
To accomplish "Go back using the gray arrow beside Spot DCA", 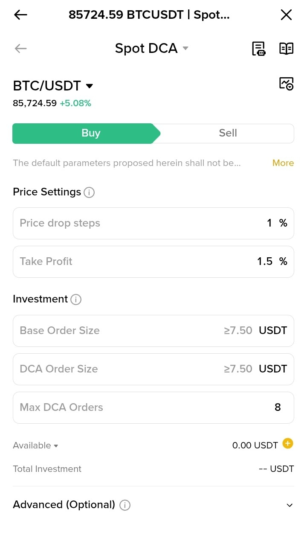I will point(20,49).
